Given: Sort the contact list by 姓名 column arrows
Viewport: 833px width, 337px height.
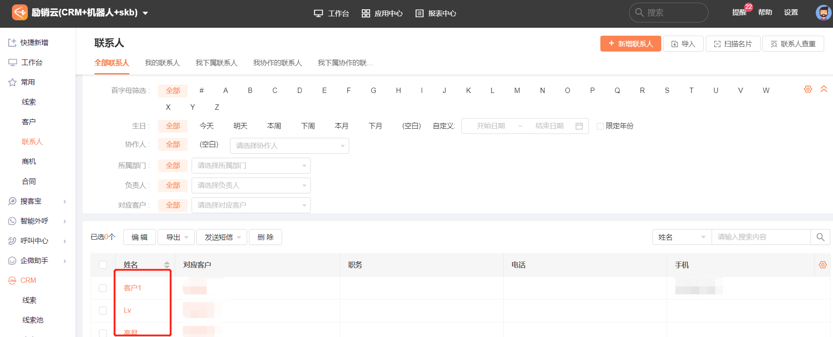Looking at the screenshot, I should click(166, 265).
